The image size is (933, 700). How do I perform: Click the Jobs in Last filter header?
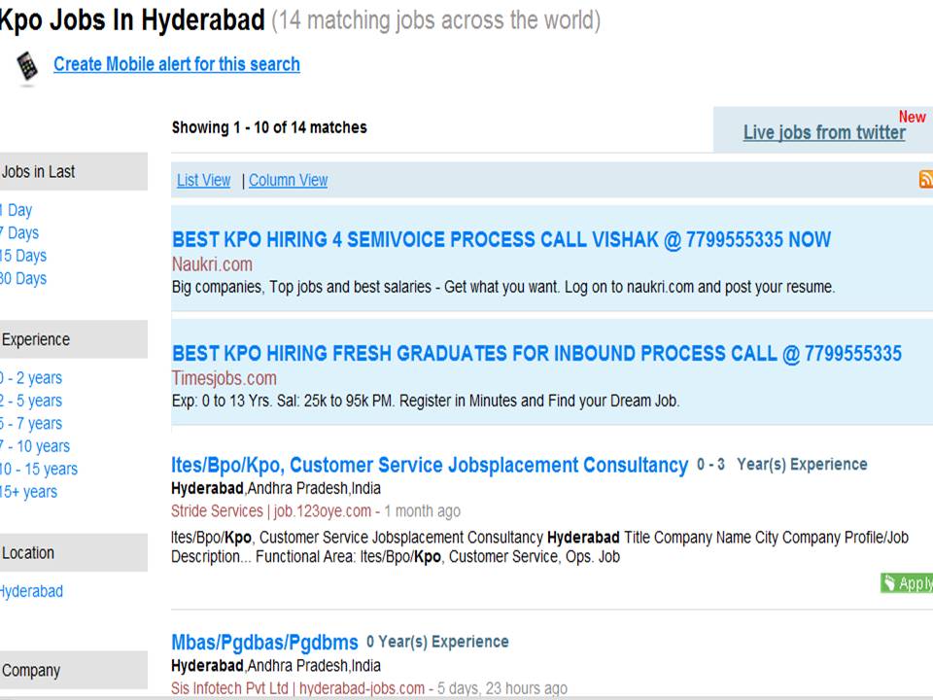click(x=74, y=171)
